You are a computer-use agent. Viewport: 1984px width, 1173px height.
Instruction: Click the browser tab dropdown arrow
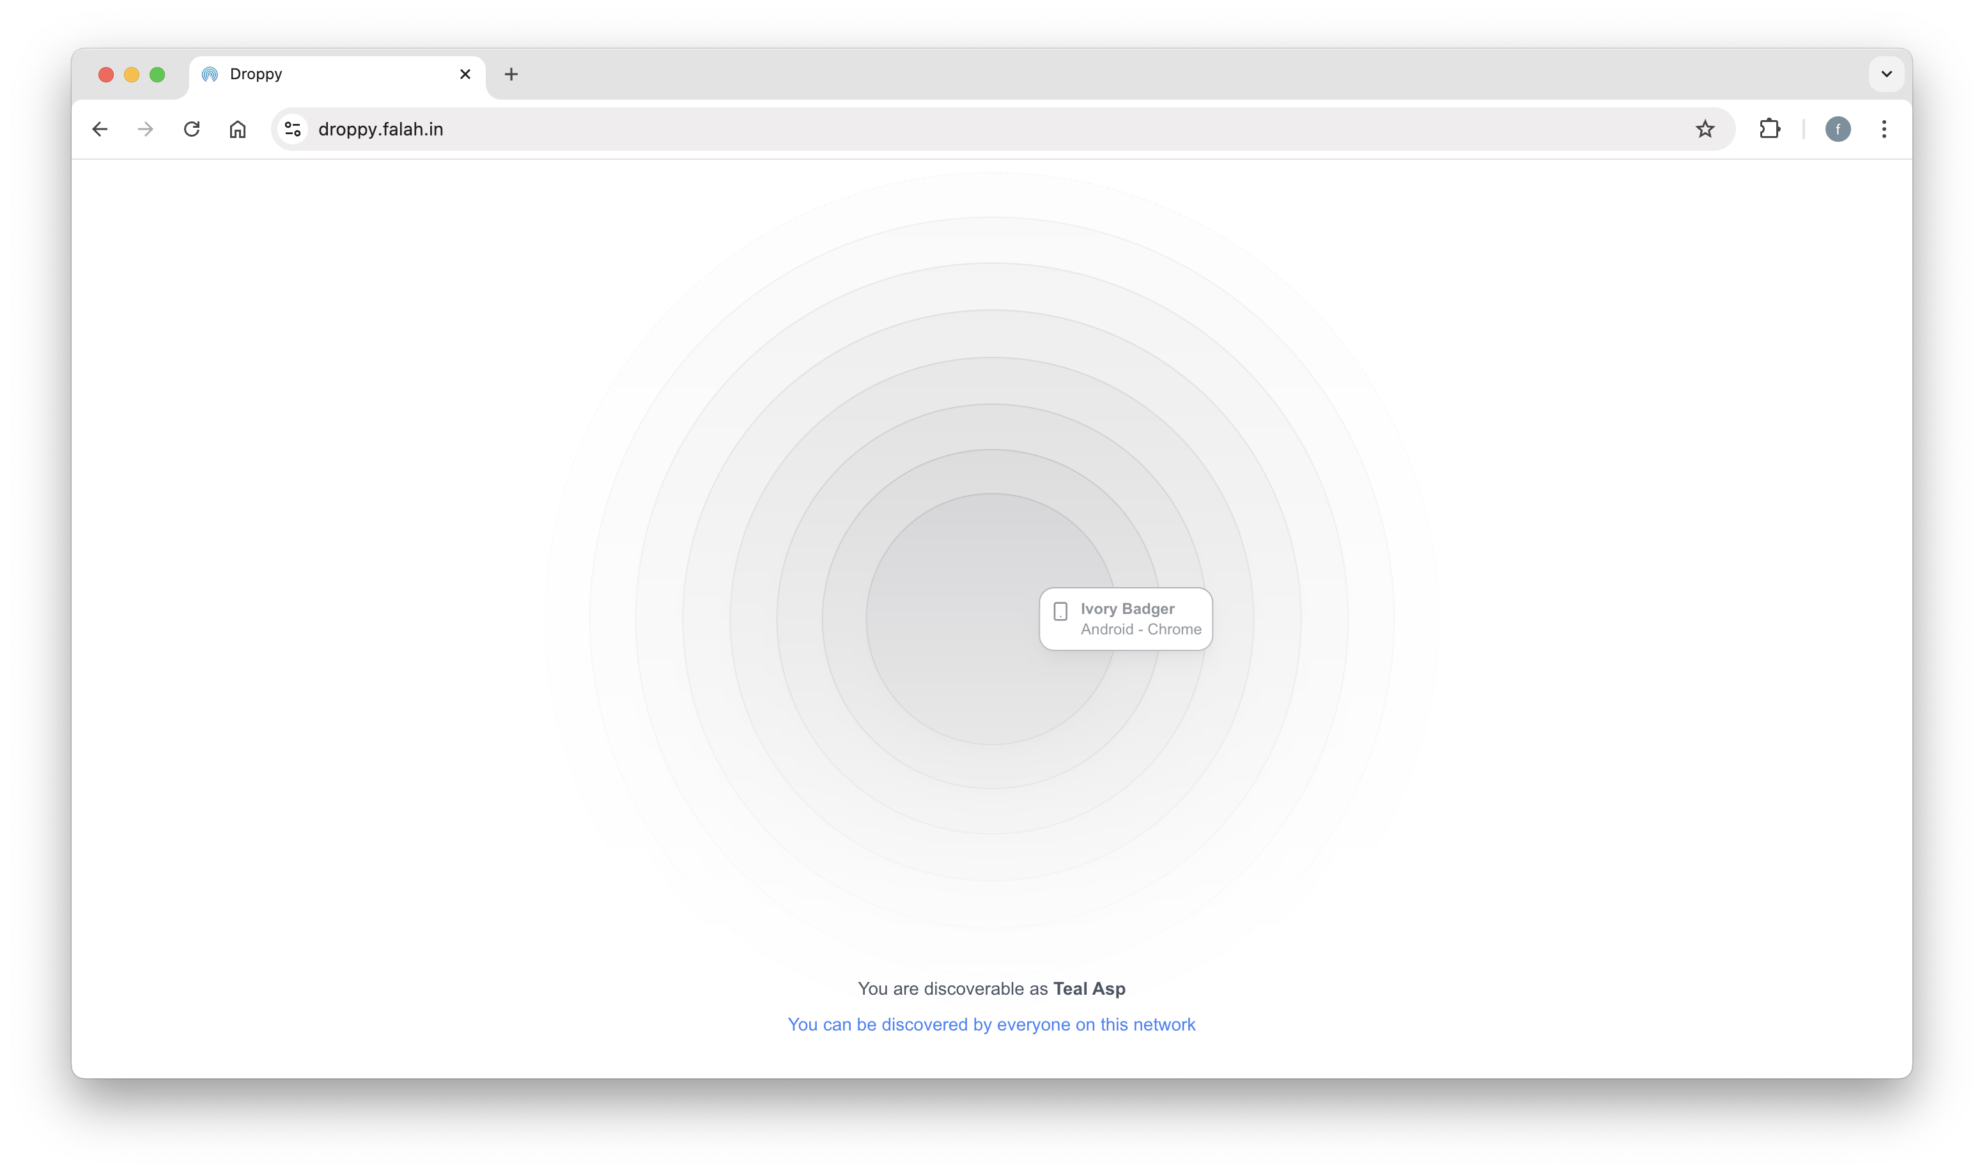pyautogui.click(x=1886, y=73)
